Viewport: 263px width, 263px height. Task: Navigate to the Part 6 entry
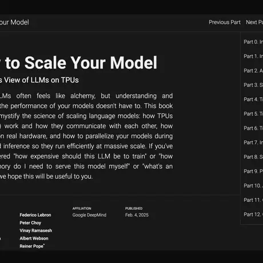point(253,128)
